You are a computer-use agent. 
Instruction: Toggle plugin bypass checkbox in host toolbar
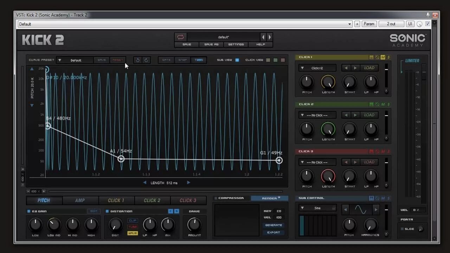428,24
